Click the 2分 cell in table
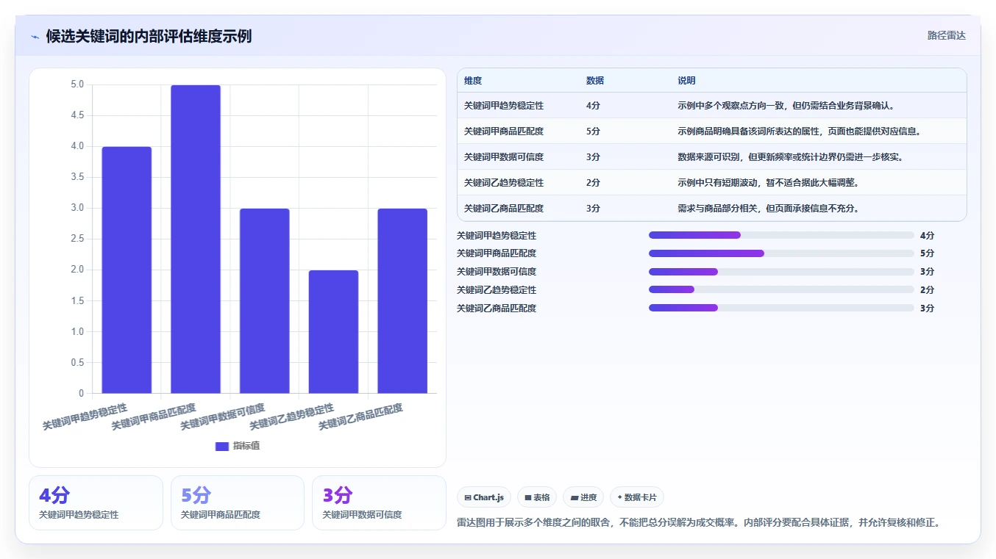996x559 pixels. tap(593, 183)
